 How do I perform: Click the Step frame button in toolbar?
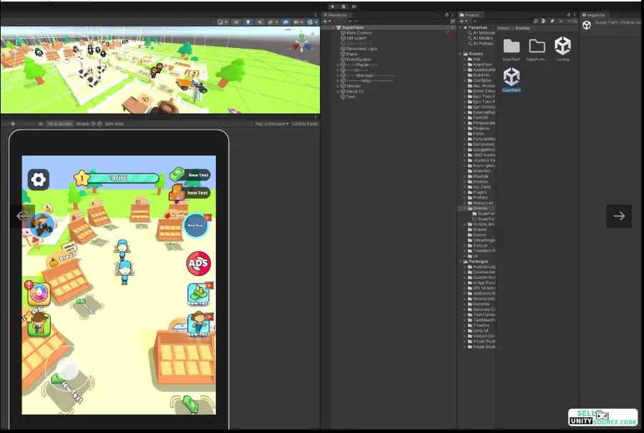[353, 6]
